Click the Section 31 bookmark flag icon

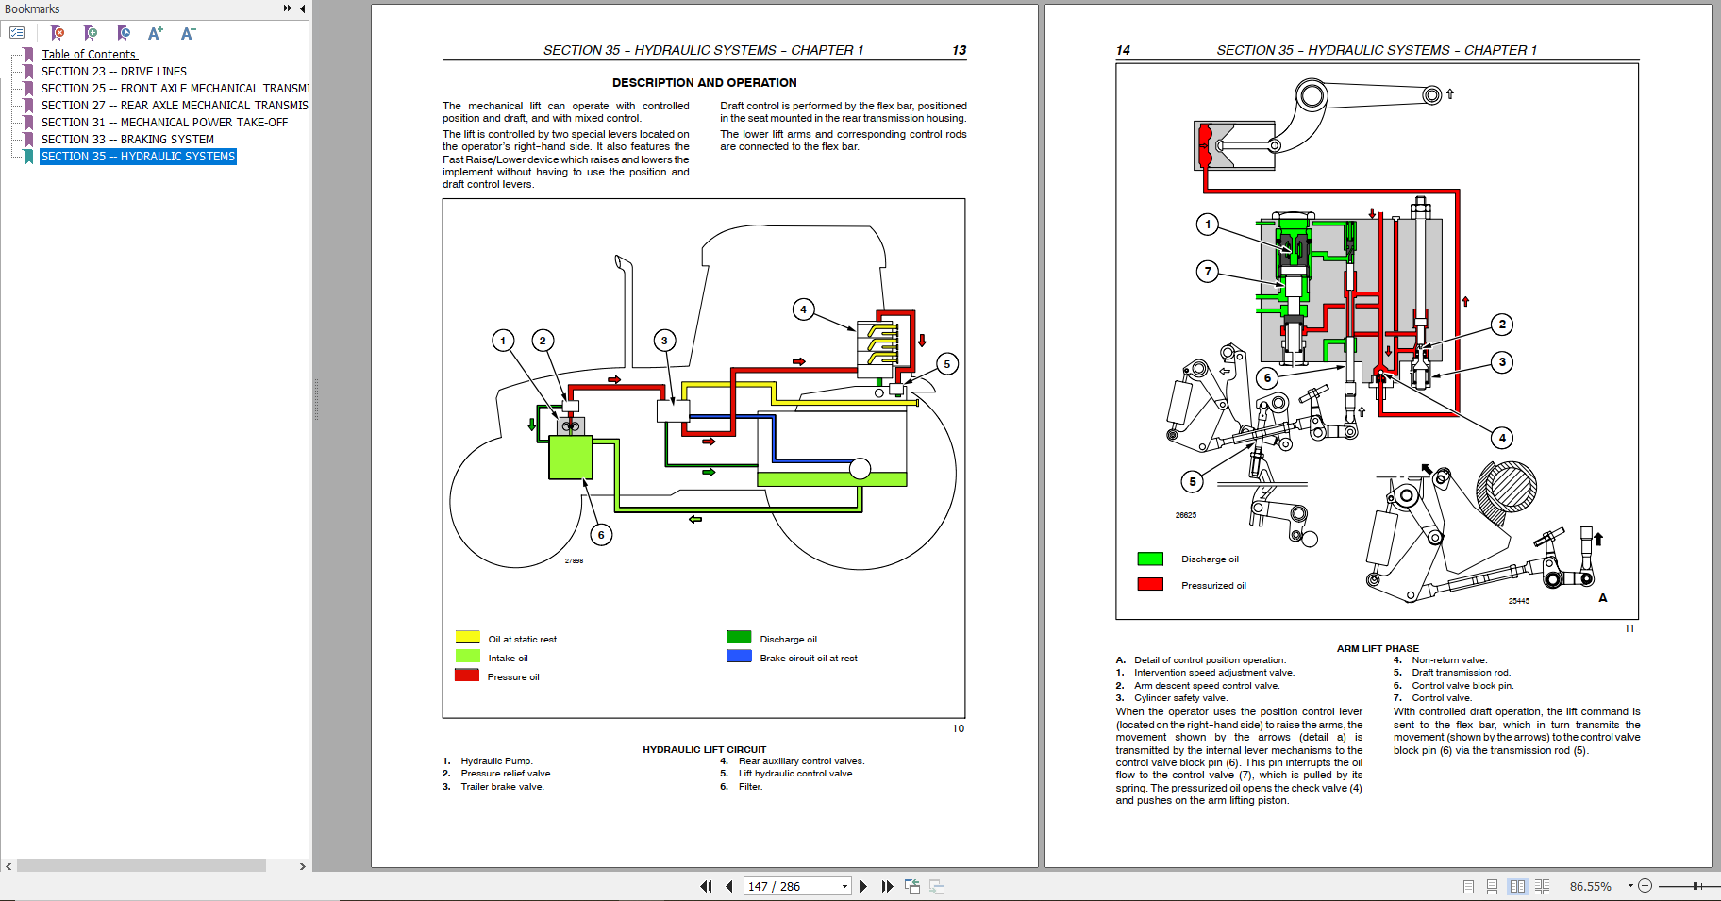click(x=28, y=123)
